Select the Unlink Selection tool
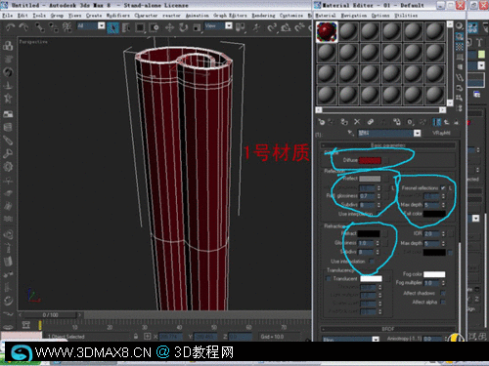Image resolution: width=489 pixels, height=366 pixels. click(x=54, y=27)
